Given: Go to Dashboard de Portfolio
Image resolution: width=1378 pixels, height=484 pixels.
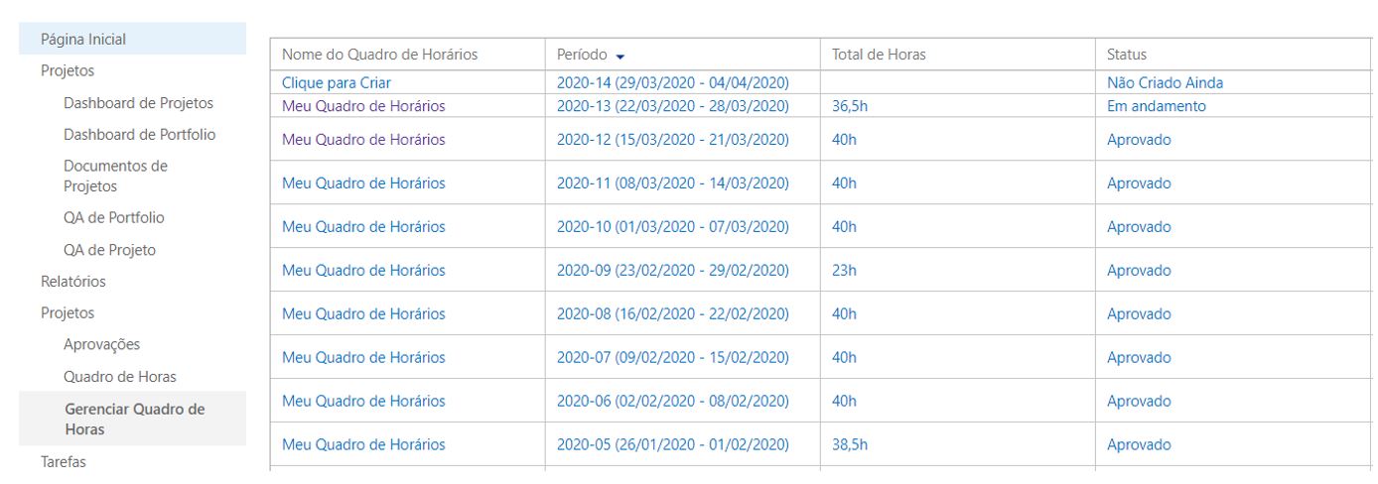Looking at the screenshot, I should (139, 134).
